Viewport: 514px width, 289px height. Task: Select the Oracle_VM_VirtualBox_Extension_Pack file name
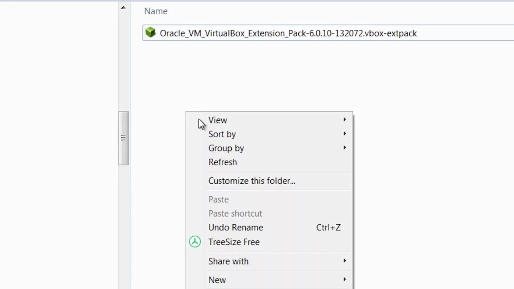(x=288, y=33)
